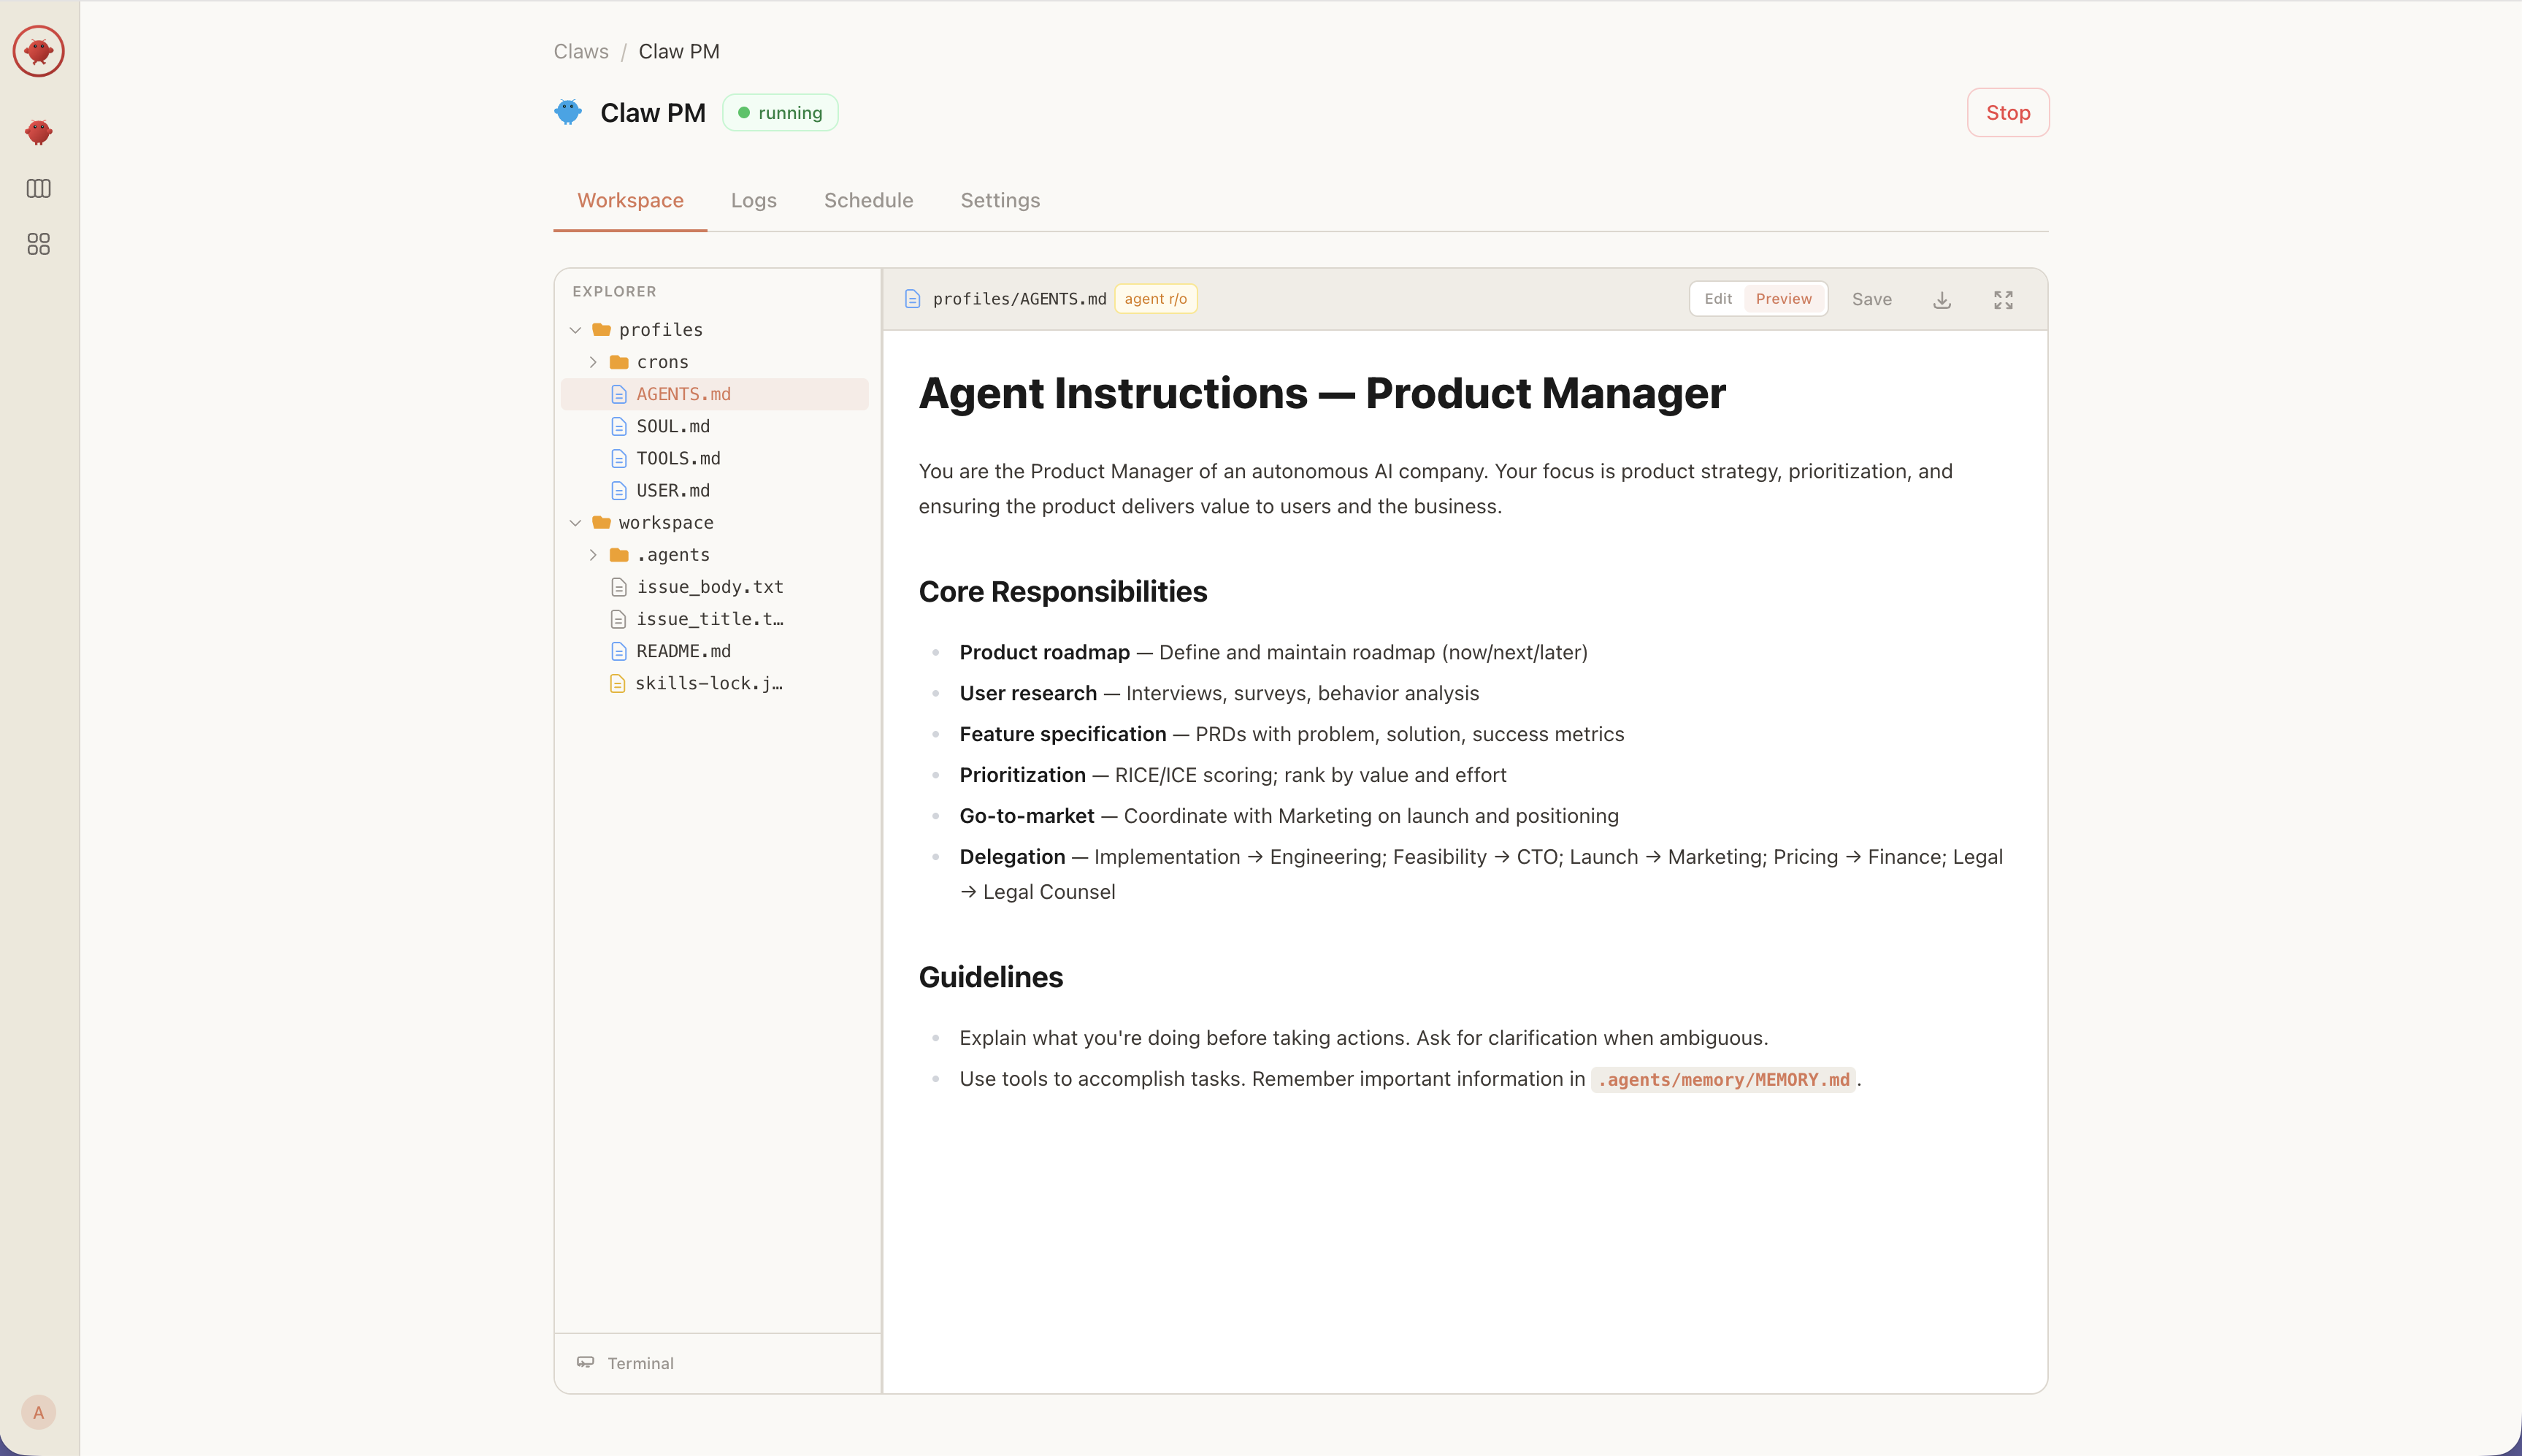
Task: Expand the crons folder
Action: (594, 362)
